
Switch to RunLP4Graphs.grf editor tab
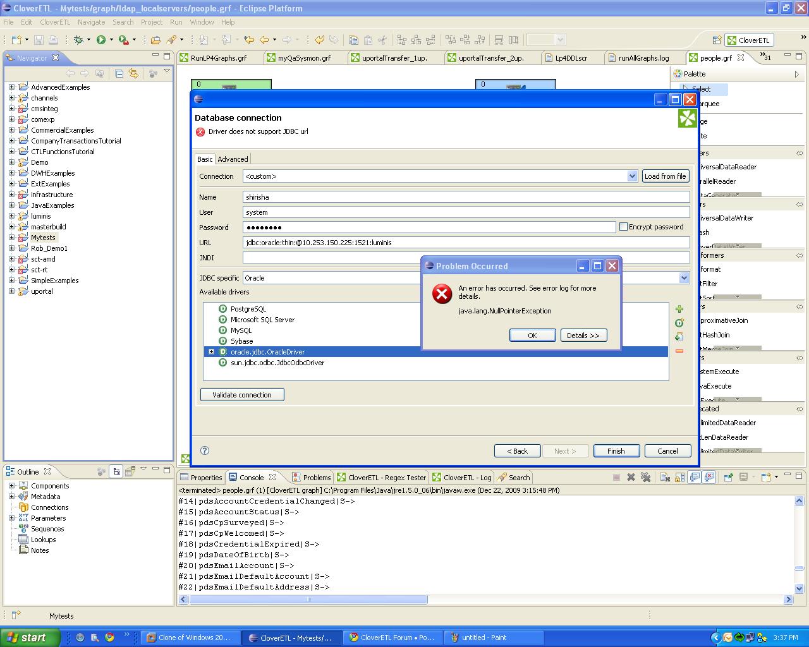click(218, 58)
